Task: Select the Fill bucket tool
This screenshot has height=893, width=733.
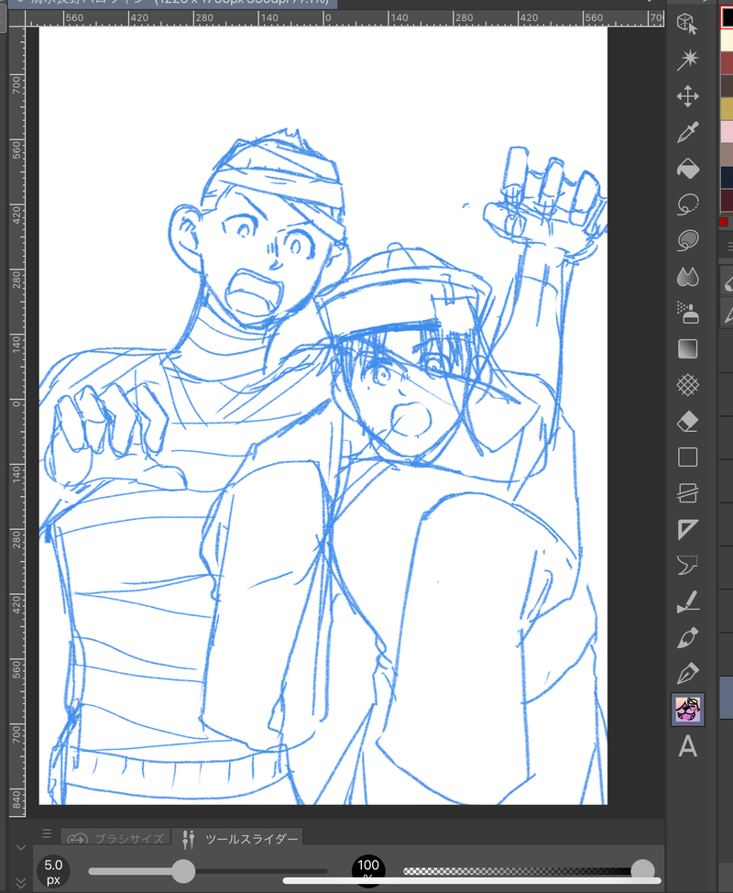Action: 687,169
